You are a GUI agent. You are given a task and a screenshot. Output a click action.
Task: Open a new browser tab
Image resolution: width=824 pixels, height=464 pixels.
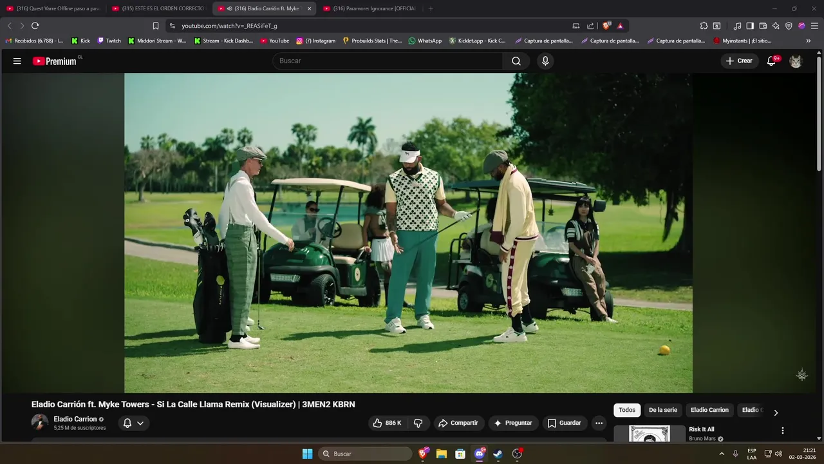pos(431,8)
